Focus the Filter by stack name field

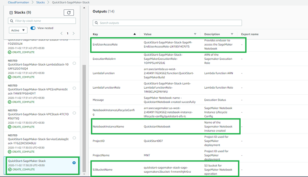42,21
